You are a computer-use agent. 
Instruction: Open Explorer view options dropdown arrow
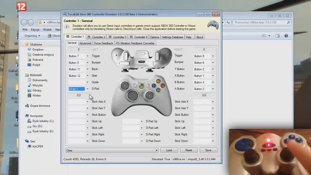tap(269, 35)
